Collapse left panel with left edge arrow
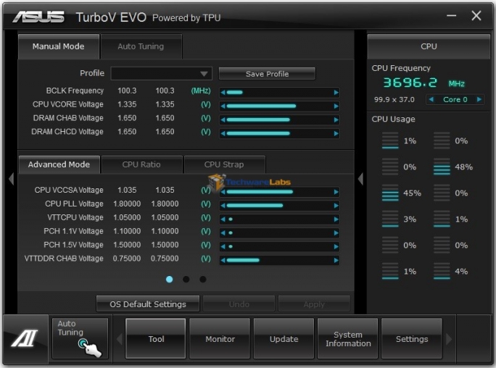Viewport: 496px width, 368px height. (x=12, y=179)
